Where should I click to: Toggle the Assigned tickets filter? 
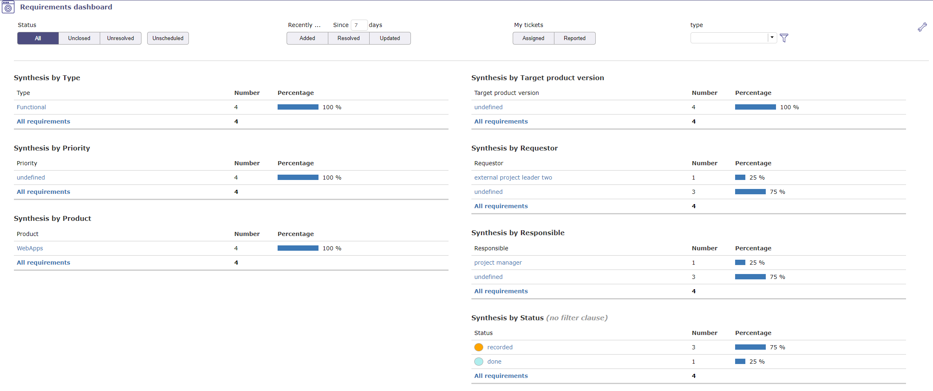(533, 38)
